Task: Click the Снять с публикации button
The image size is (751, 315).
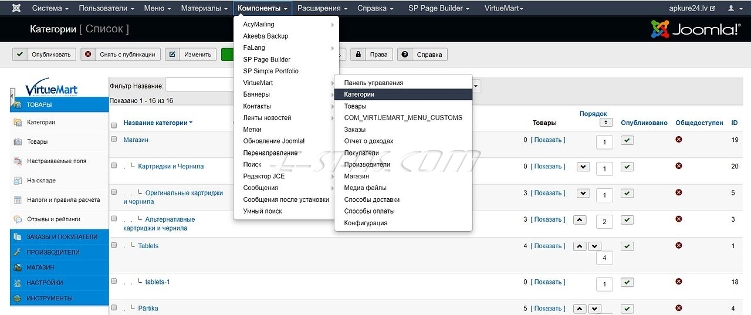Action: point(120,55)
